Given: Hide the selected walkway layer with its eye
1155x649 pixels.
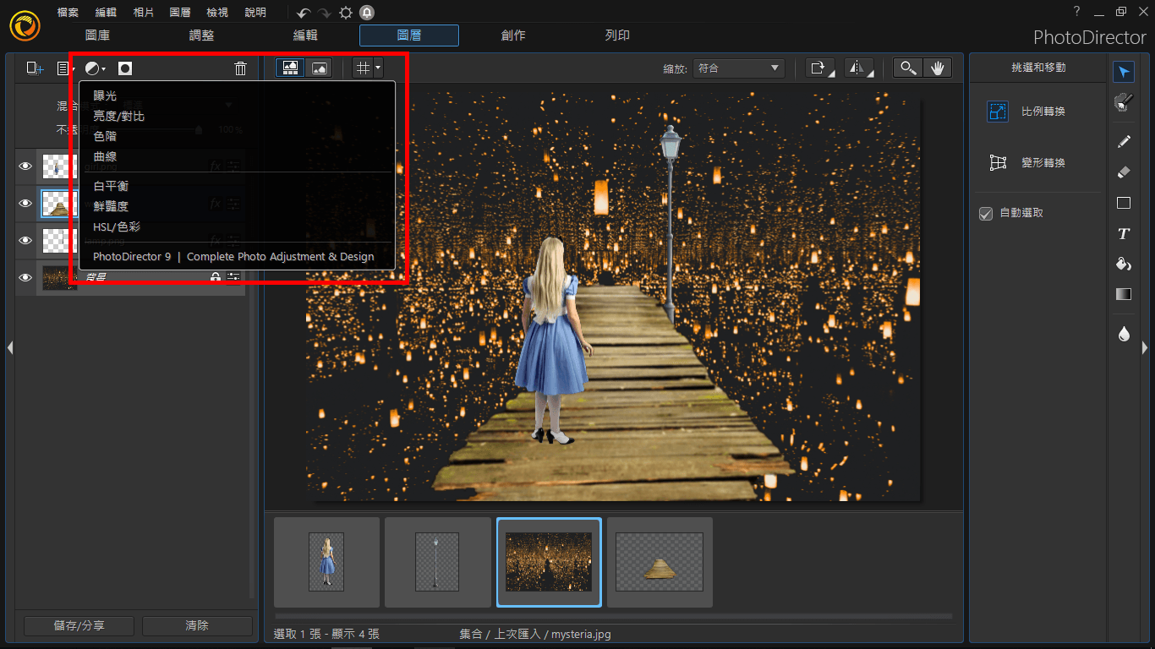Looking at the screenshot, I should pyautogui.click(x=25, y=204).
